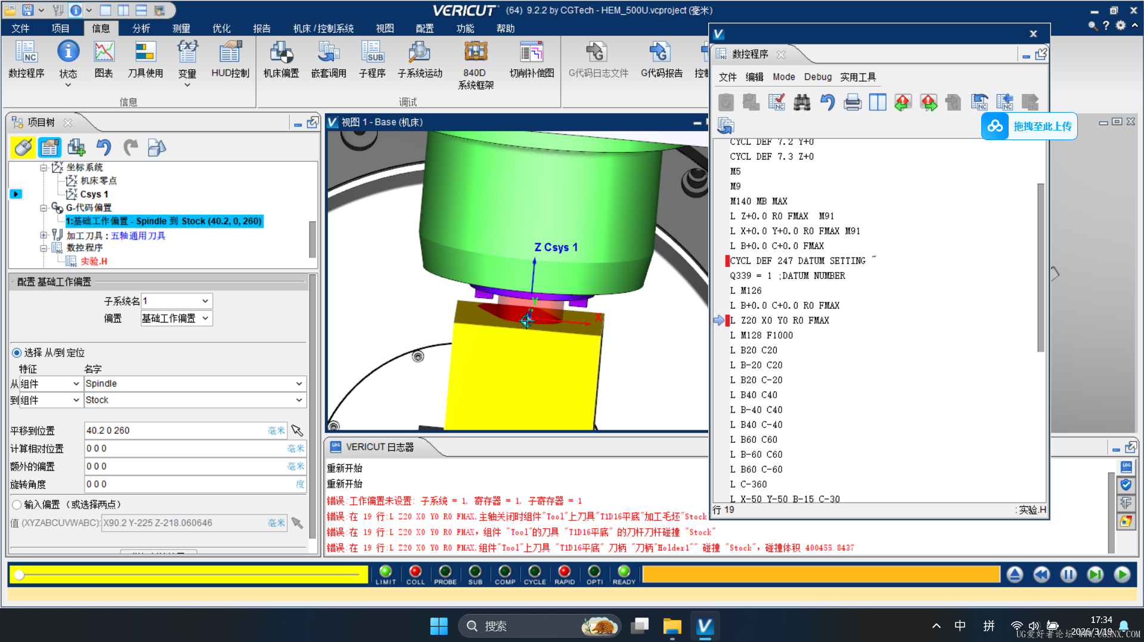Click the 拖拽至此上传 upload button
The width and height of the screenshot is (1144, 642).
pos(1030,126)
